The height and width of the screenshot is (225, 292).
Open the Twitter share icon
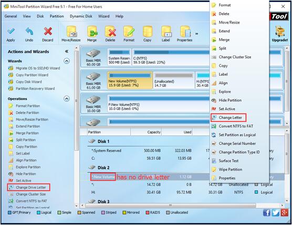click(x=275, y=212)
